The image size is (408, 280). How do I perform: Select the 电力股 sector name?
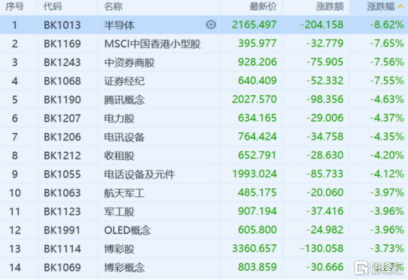tap(119, 118)
